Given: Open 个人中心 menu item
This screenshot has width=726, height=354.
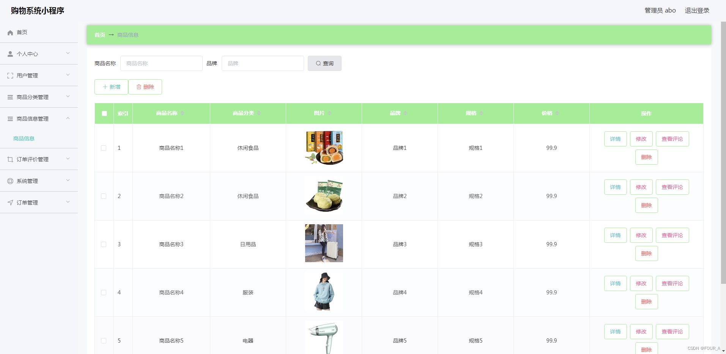Looking at the screenshot, I should 39,54.
